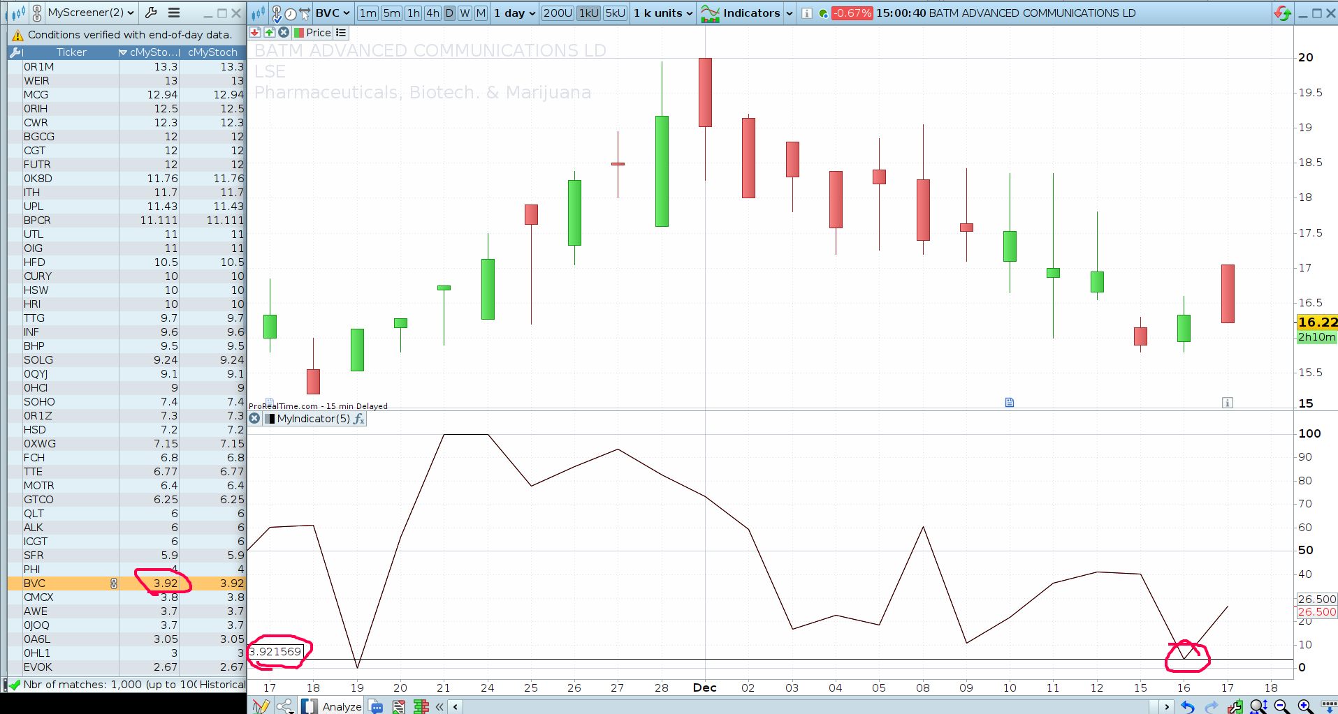The width and height of the screenshot is (1338, 714).
Task: Click the chart clock/time icon
Action: [x=291, y=13]
